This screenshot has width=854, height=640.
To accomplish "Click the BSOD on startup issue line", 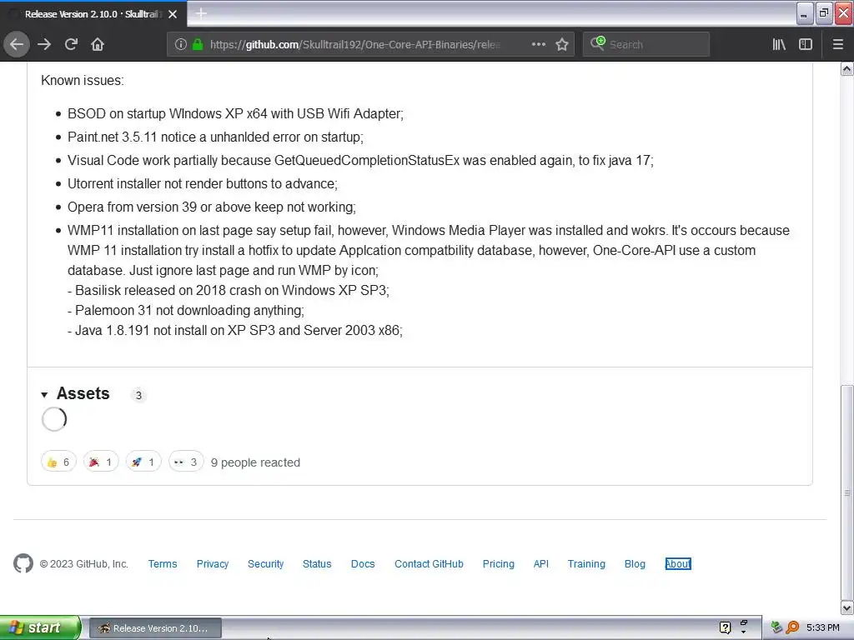I will pyautogui.click(x=235, y=113).
